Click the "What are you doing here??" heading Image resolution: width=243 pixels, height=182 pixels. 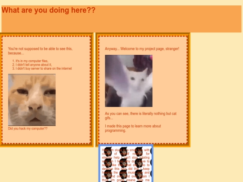(48, 10)
